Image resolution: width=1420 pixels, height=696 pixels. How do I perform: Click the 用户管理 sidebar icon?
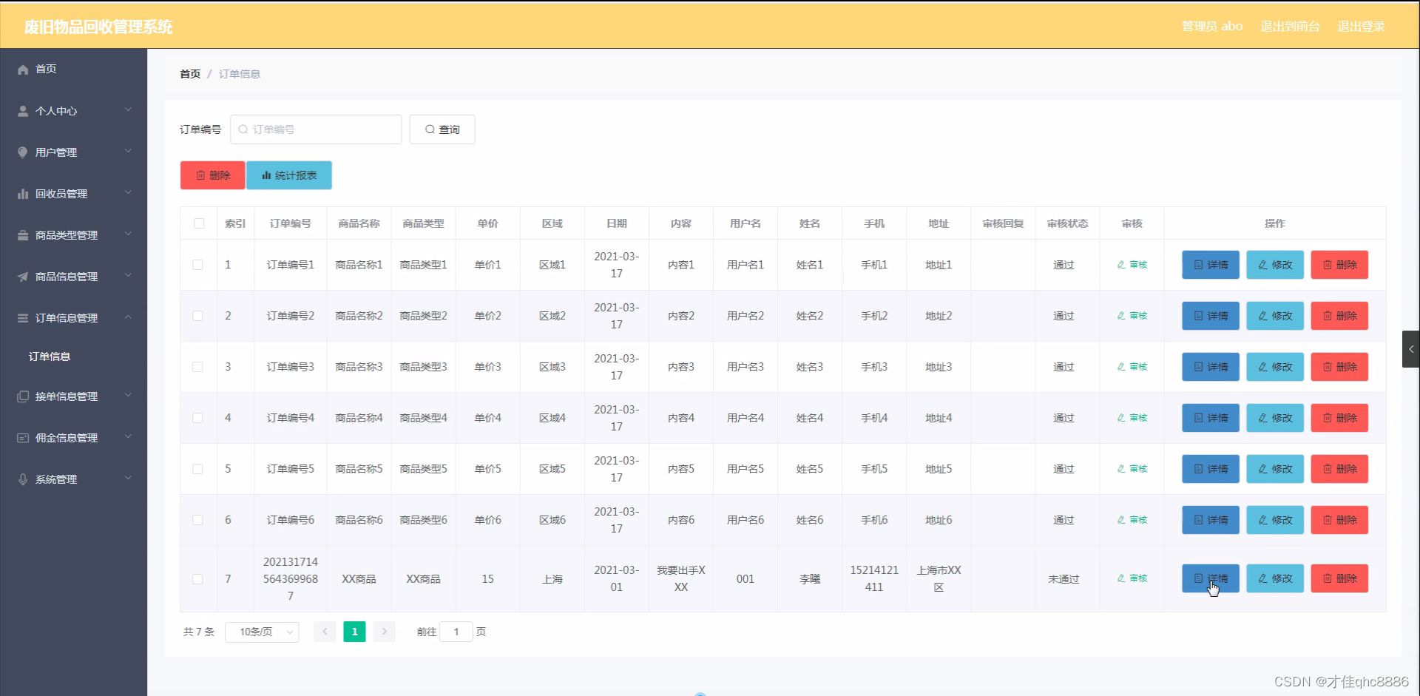point(23,152)
